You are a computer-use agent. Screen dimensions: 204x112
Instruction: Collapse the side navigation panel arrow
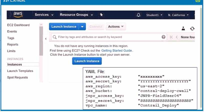[x=46, y=39]
